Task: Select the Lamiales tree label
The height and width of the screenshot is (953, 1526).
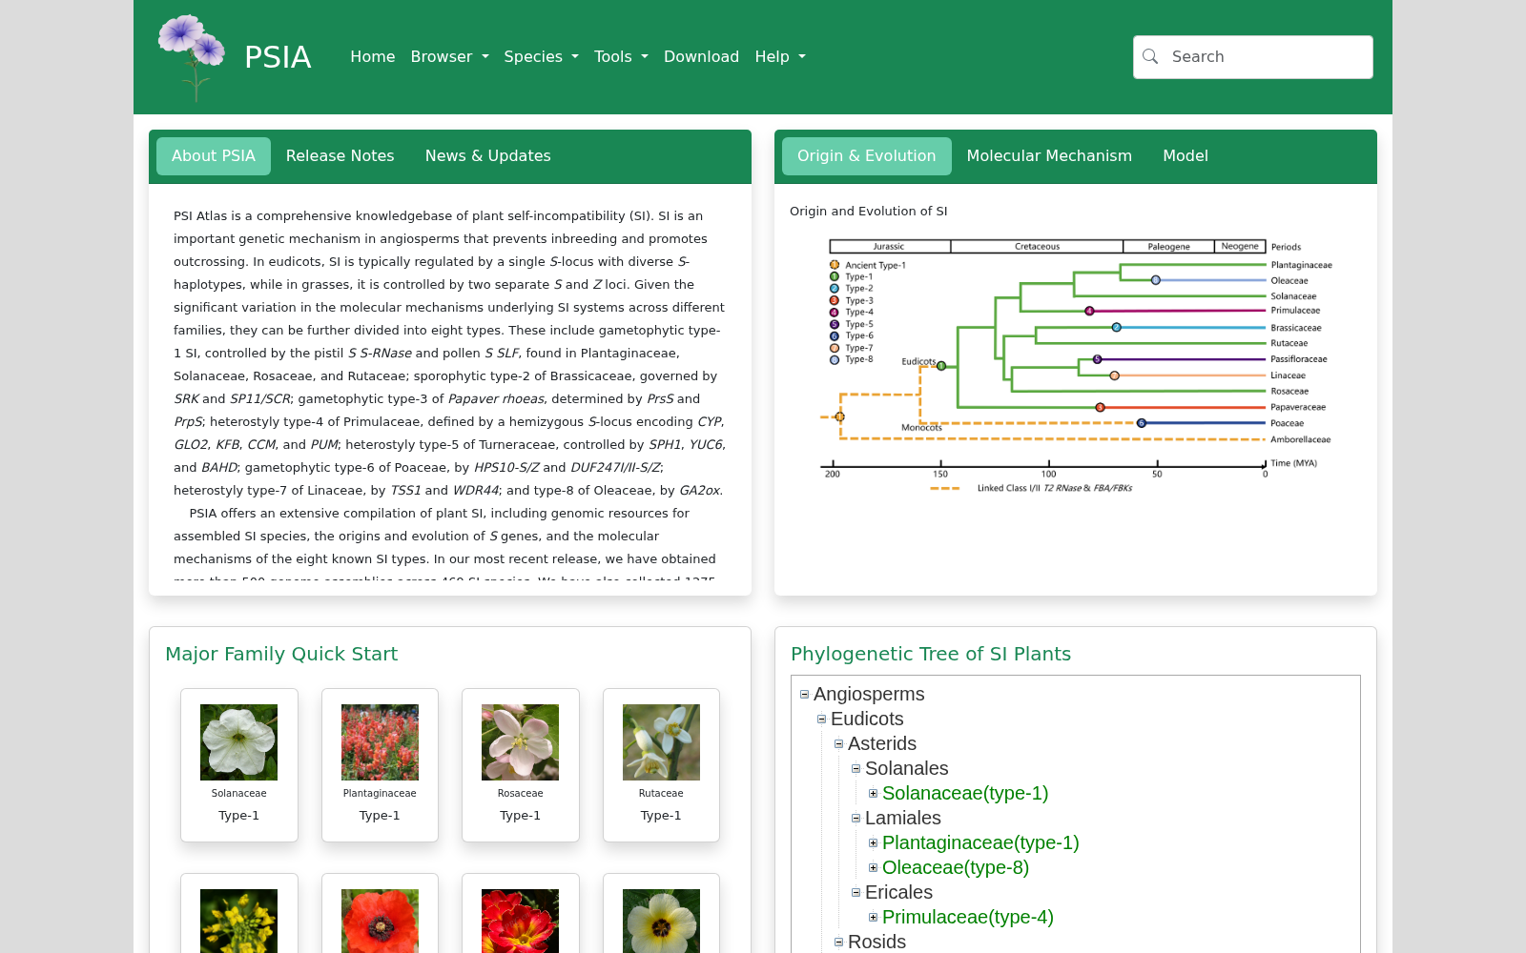Action: coord(903,819)
